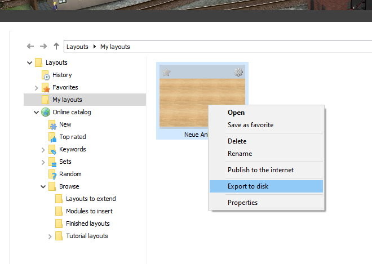
Task: Click the Top rated thumbs-up icon
Action: click(52, 137)
